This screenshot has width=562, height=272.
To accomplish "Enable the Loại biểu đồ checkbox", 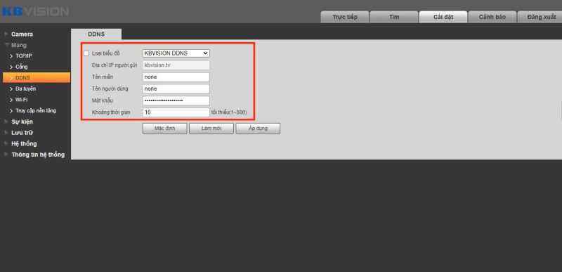I will 86,53.
